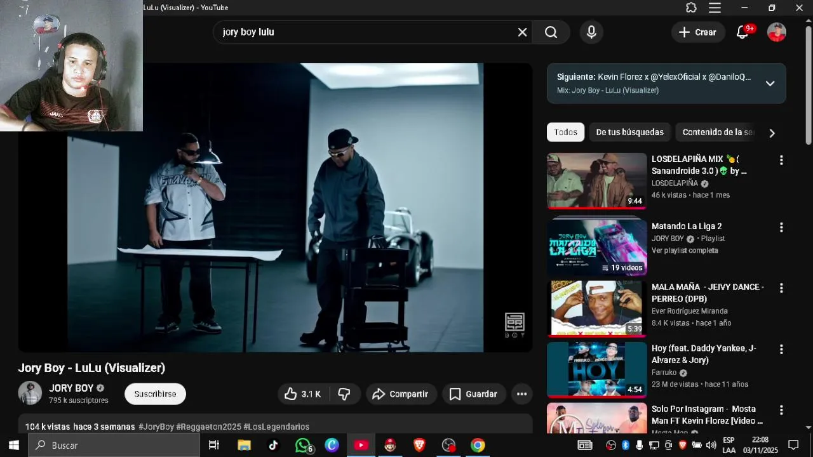Open Canva app in the taskbar
Viewport: 813px width, 457px height.
(332, 446)
